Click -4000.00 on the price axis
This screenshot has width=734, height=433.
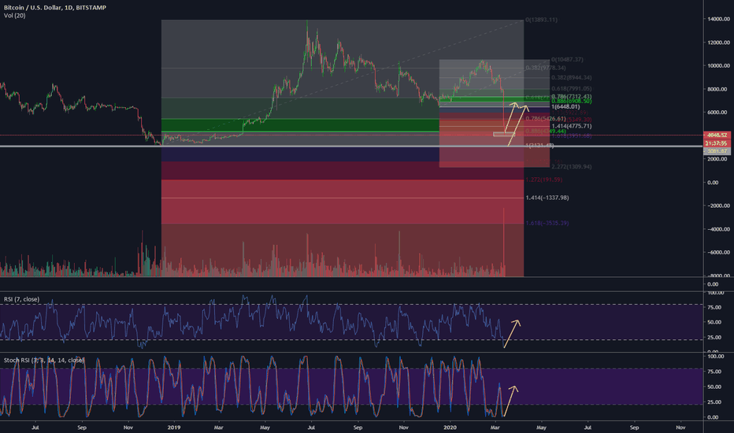717,229
